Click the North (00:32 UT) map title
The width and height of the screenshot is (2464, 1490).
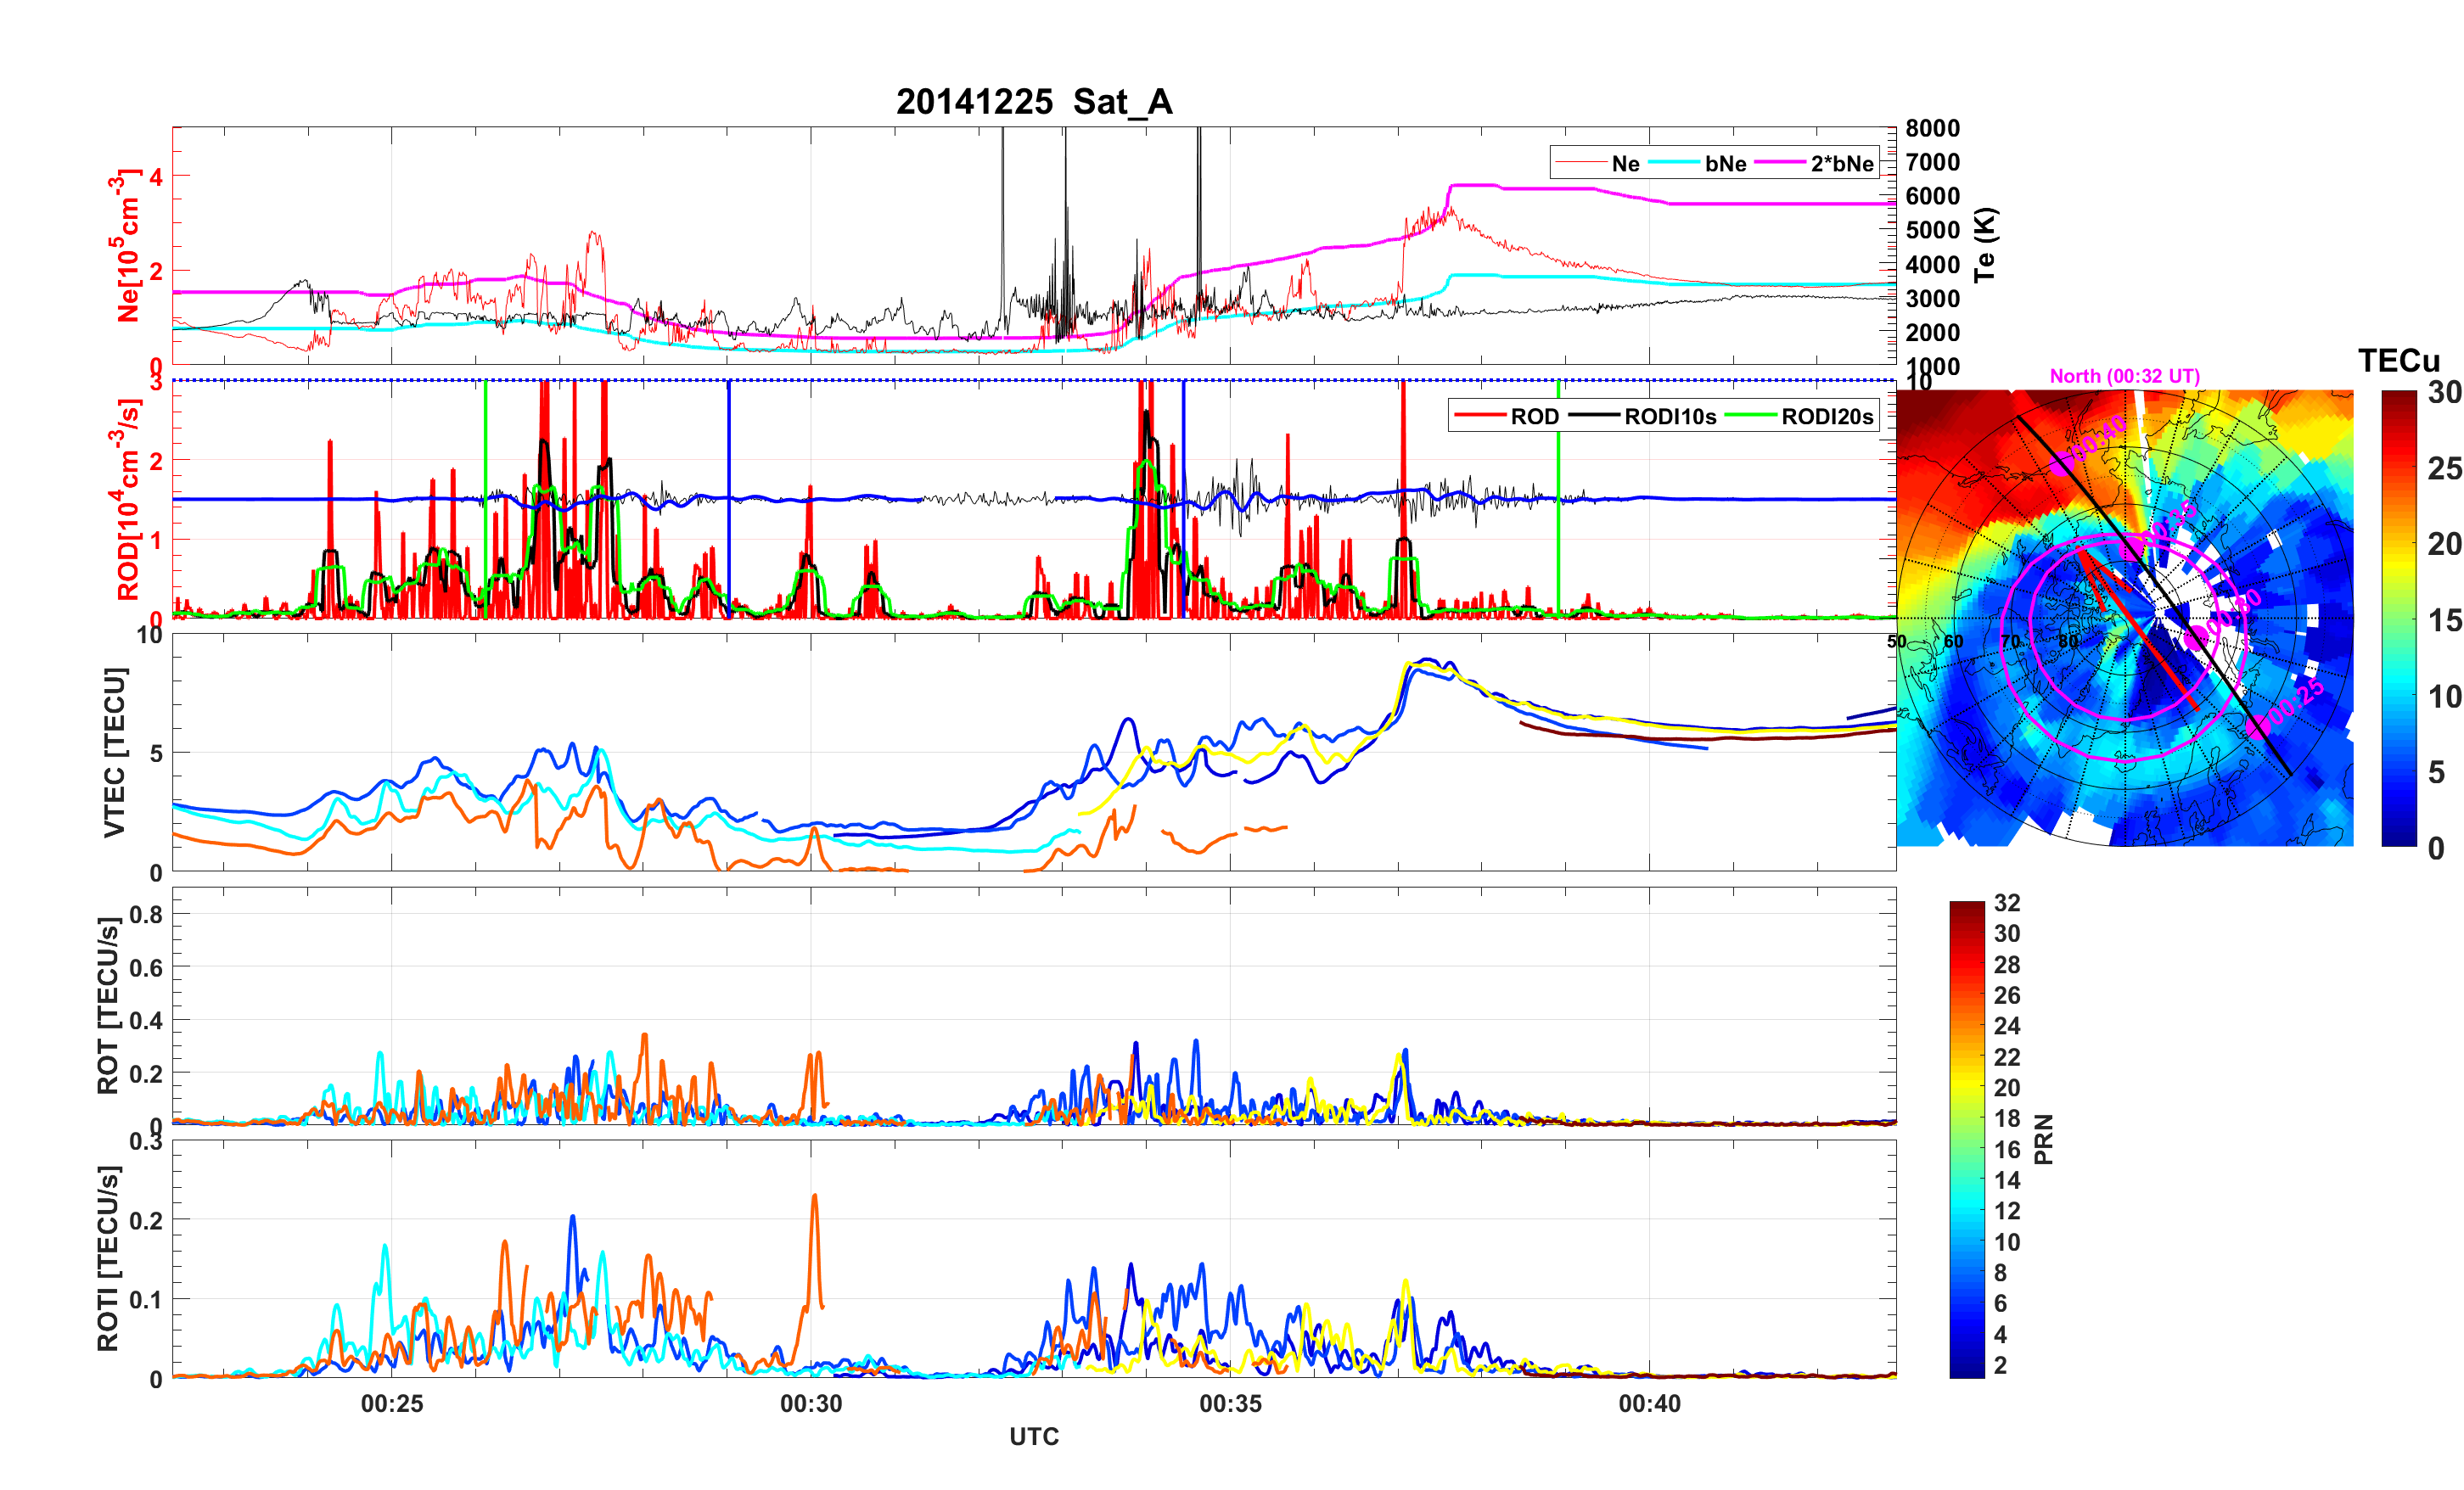click(x=2124, y=376)
